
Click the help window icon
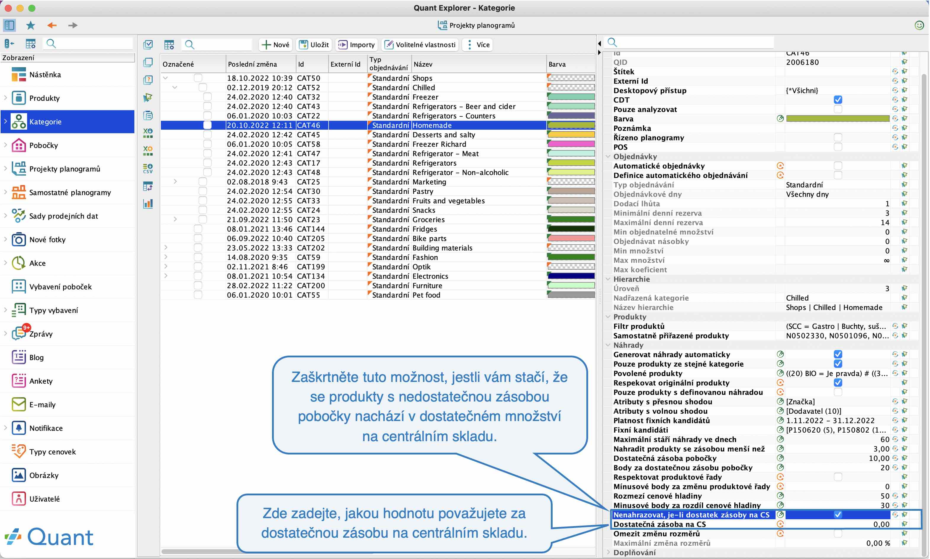[148, 80]
